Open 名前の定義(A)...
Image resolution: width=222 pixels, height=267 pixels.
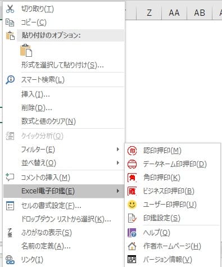coord(46,246)
